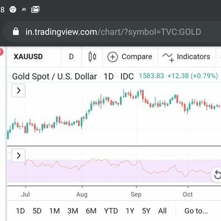Click the Indicators wavy-line plus icon
Screen dimensions: 221x221
[x=168, y=57]
